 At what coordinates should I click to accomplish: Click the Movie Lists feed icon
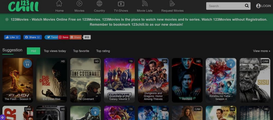coord(145,4)
